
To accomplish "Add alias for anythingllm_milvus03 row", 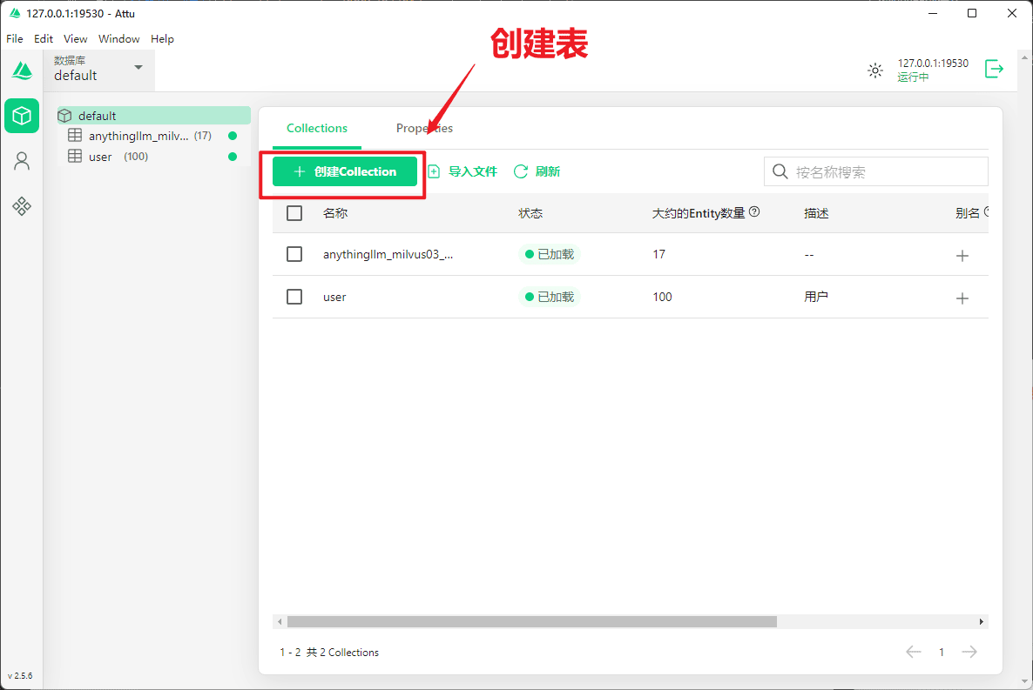I will pyautogui.click(x=962, y=256).
